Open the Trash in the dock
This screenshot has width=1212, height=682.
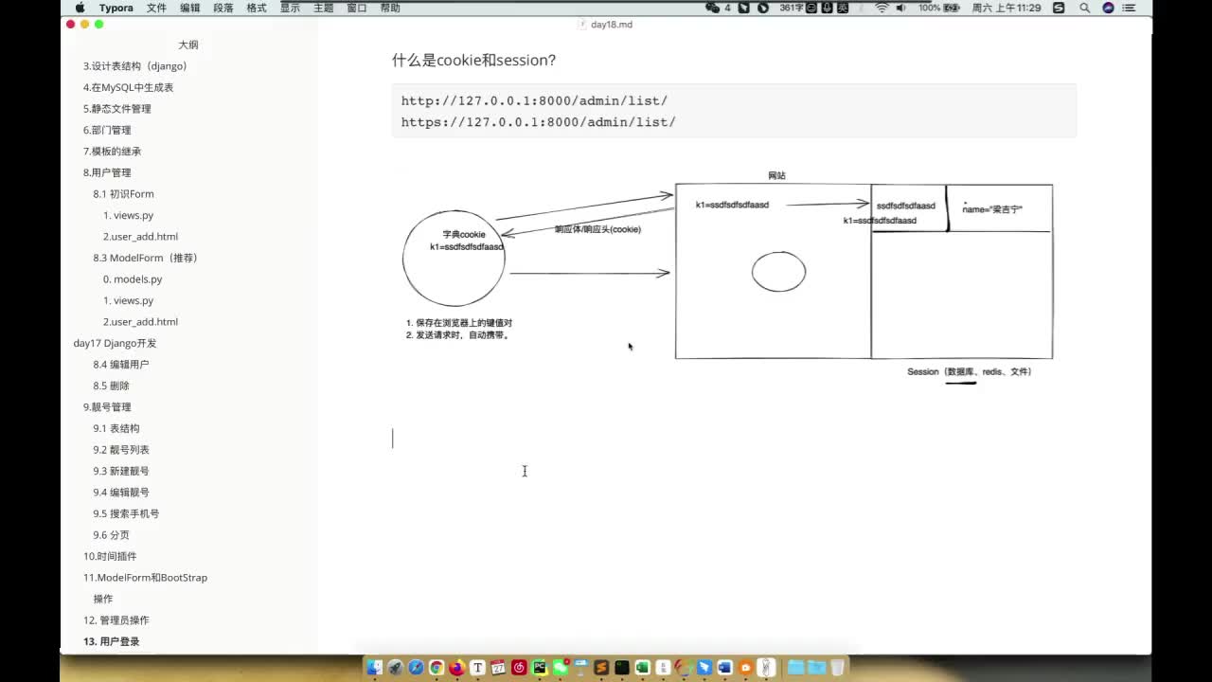(837, 668)
